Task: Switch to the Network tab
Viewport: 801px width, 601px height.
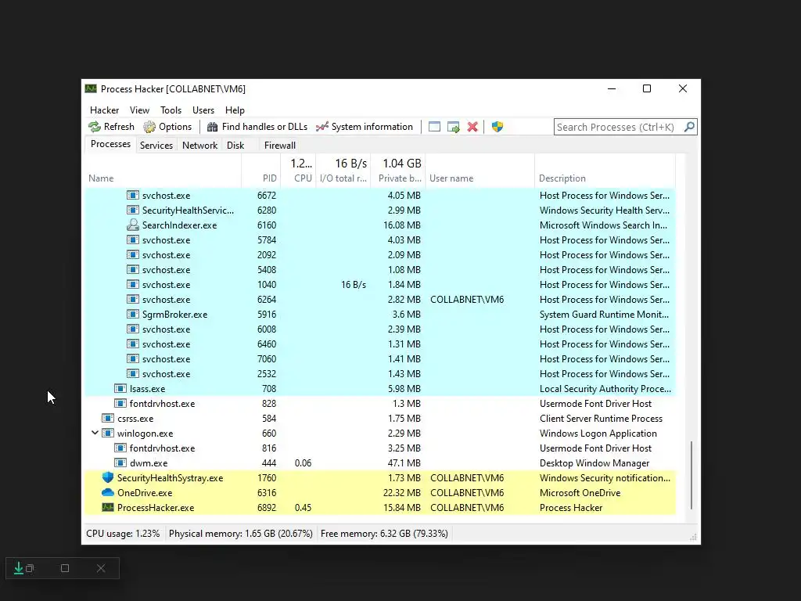Action: pyautogui.click(x=199, y=146)
